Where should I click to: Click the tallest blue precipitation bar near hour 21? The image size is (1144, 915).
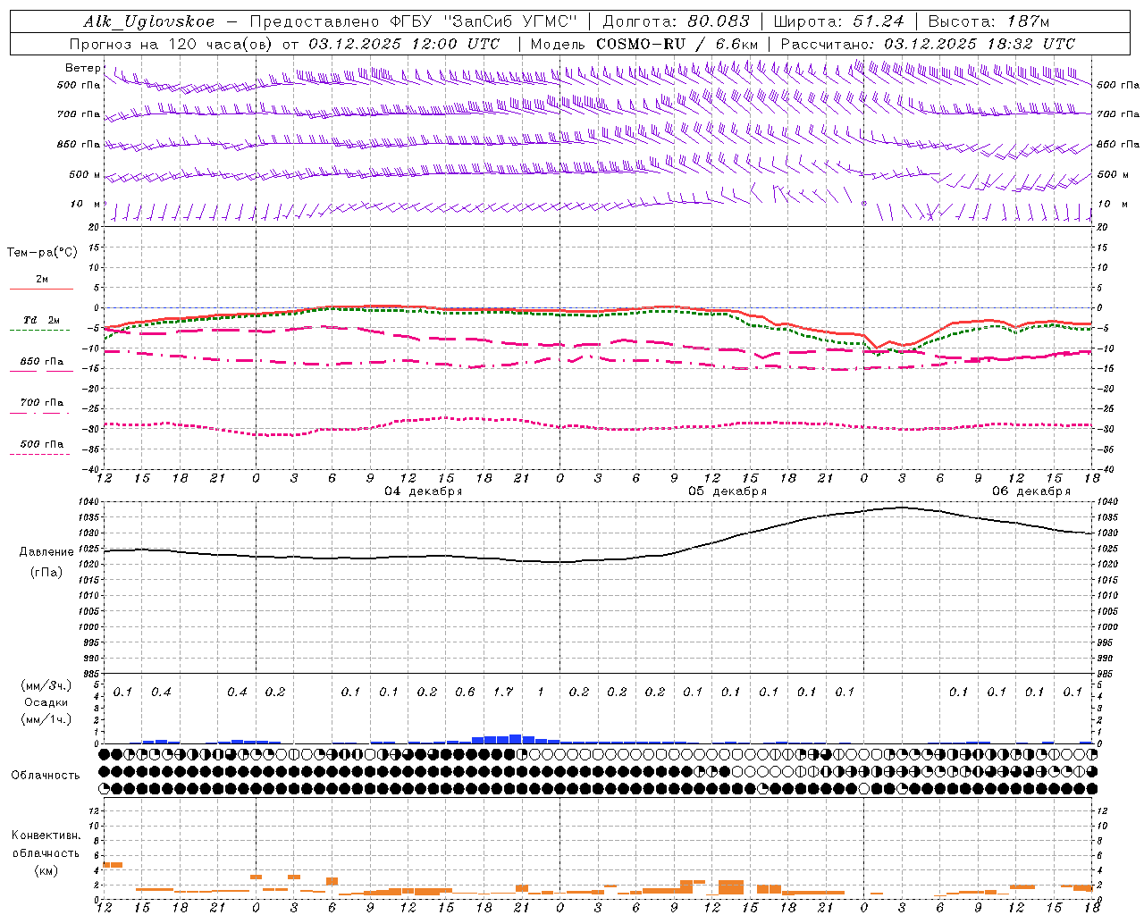[516, 739]
